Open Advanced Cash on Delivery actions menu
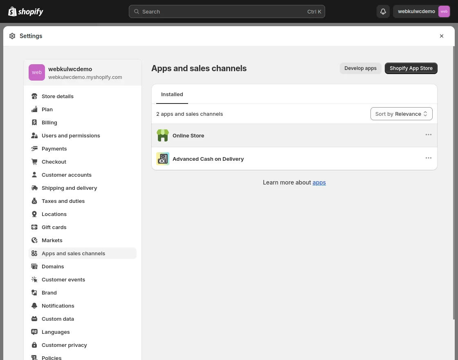The height and width of the screenshot is (360, 458). pos(428,158)
